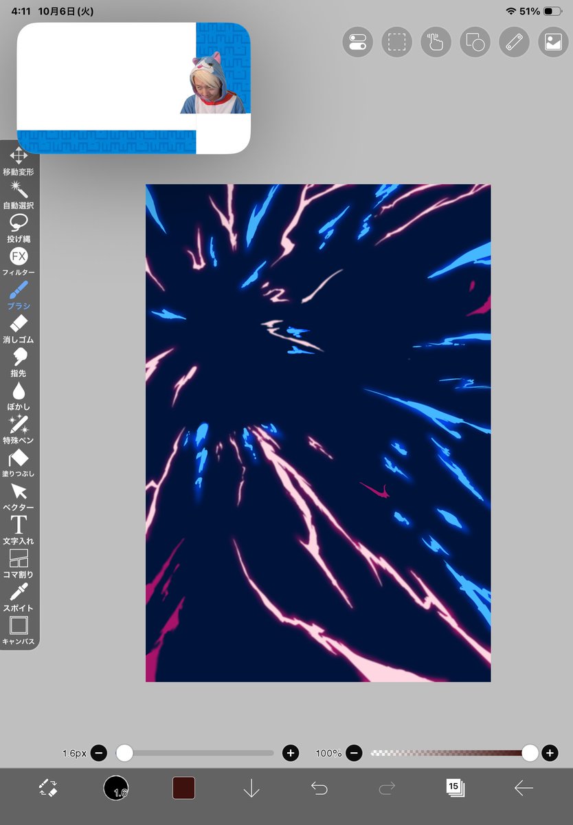Increase opacity with the plus button

550,753
